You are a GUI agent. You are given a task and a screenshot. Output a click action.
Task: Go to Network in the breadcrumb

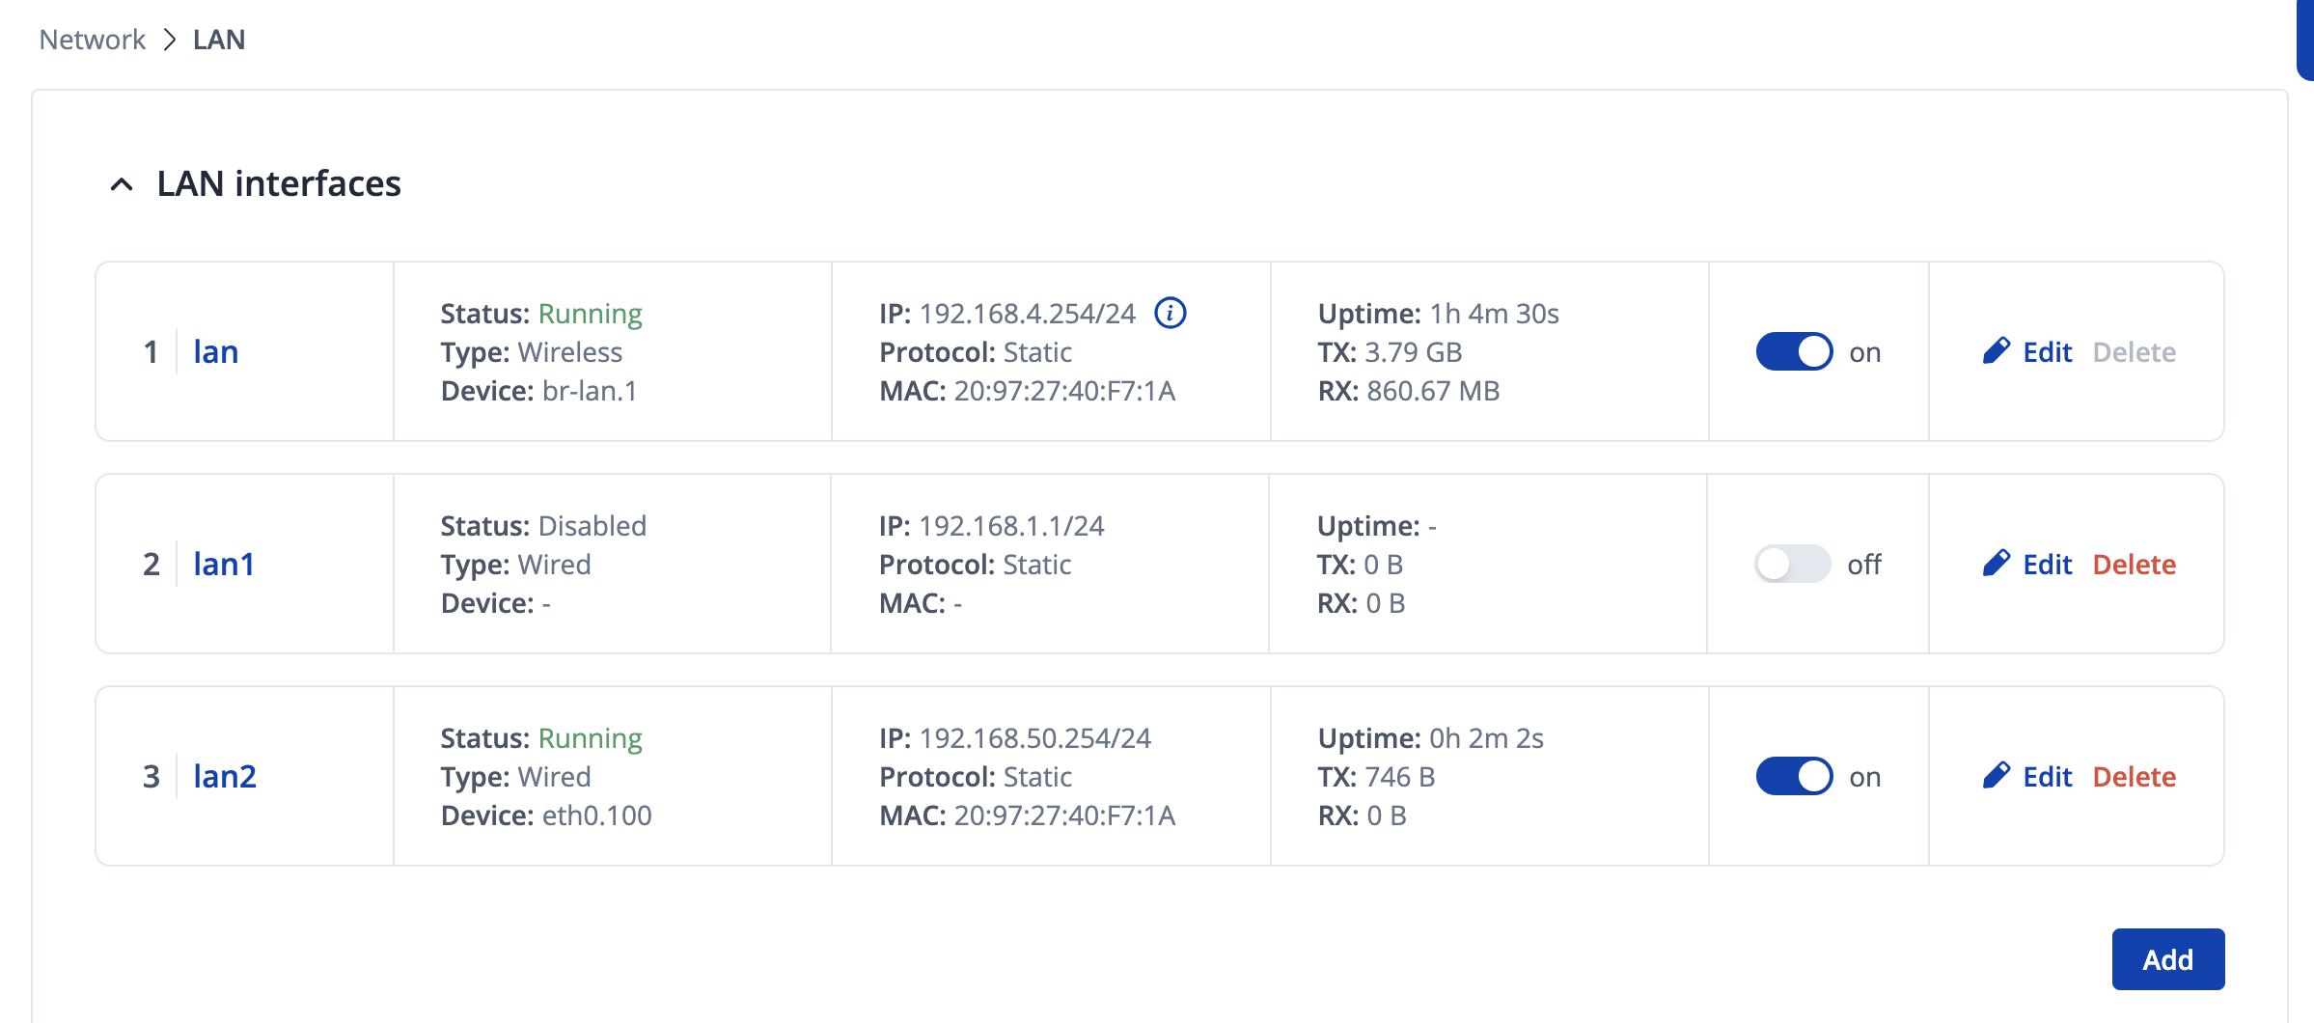(x=93, y=40)
